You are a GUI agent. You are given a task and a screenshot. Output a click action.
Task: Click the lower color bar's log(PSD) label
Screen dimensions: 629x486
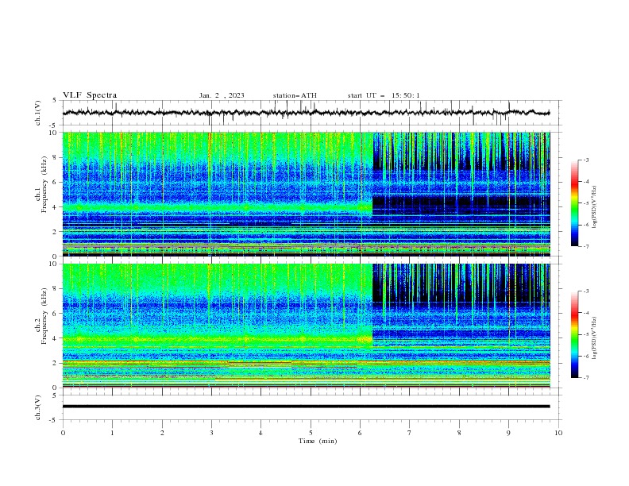(594, 338)
